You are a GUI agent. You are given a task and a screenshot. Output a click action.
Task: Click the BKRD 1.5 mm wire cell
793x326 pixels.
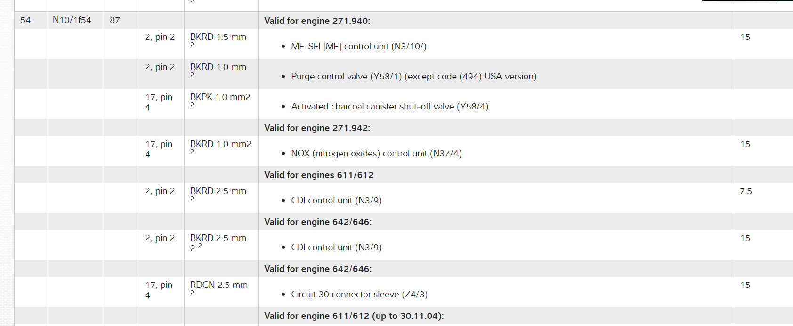(218, 37)
